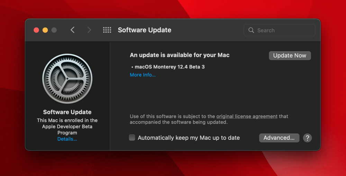Close the Software Update window
Screen dimensions: 346x176
coord(36,30)
